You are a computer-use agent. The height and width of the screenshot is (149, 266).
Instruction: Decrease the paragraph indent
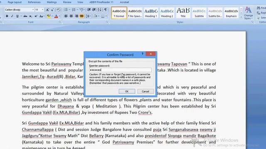click(x=89, y=10)
